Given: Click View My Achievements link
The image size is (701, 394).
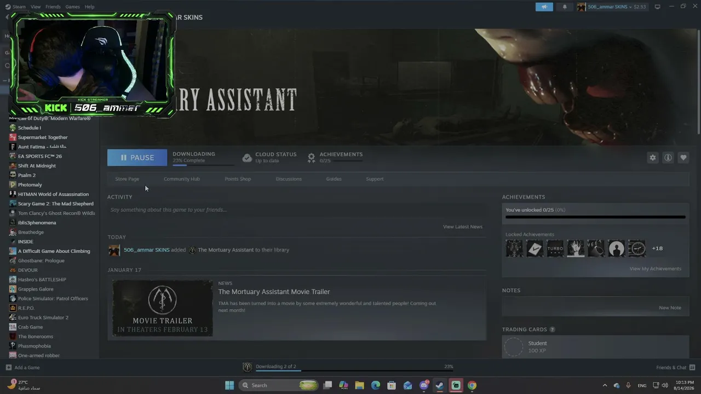Looking at the screenshot, I should pos(656,269).
